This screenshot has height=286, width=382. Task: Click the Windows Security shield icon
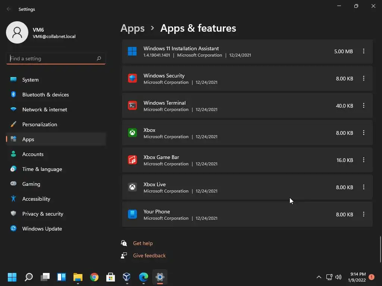(132, 78)
